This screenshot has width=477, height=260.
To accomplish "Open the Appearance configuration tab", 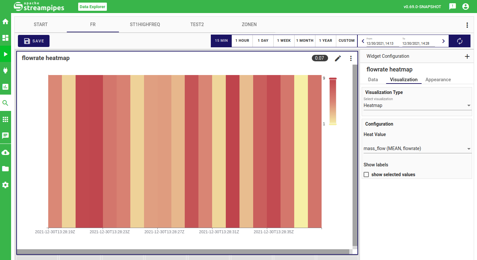I will pos(438,80).
